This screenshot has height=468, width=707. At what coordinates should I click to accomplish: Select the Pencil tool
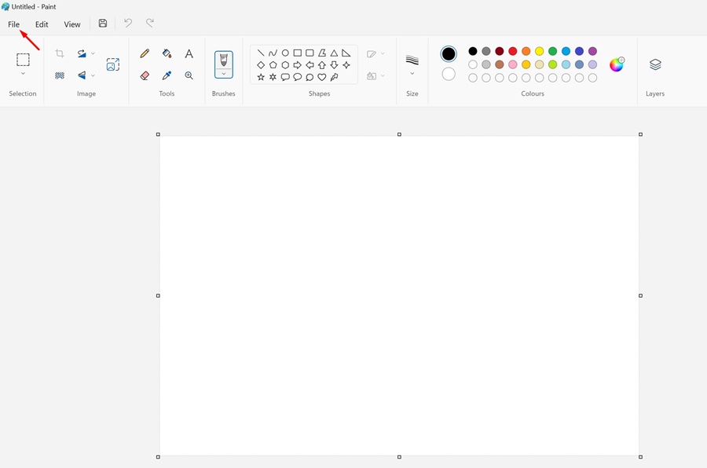pos(145,53)
